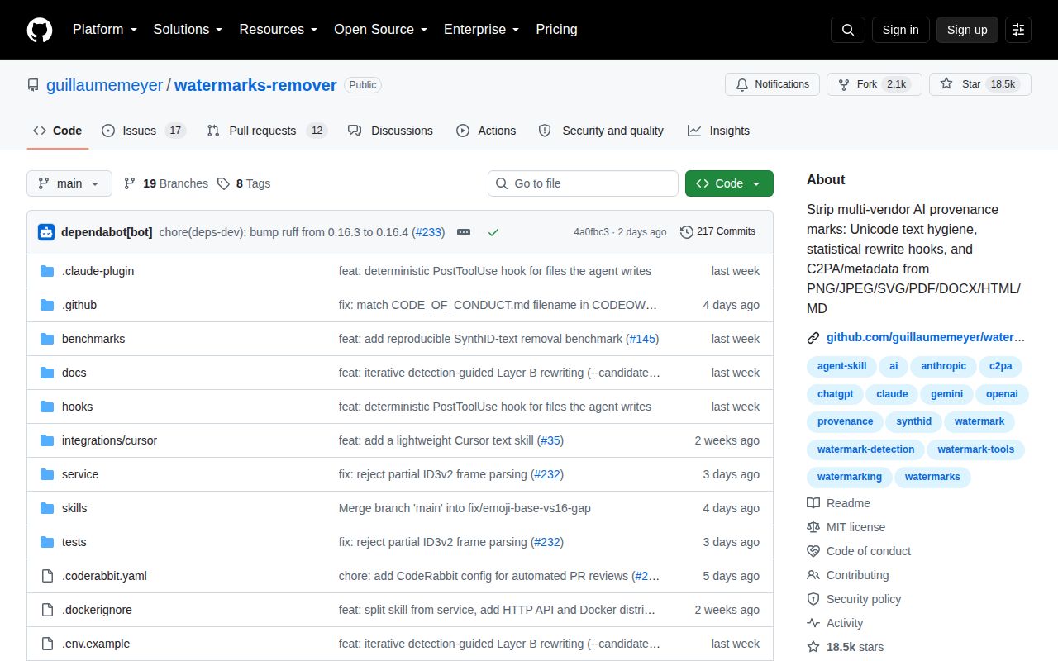Expand the Platform menu
This screenshot has height=661, width=1058.
(105, 29)
